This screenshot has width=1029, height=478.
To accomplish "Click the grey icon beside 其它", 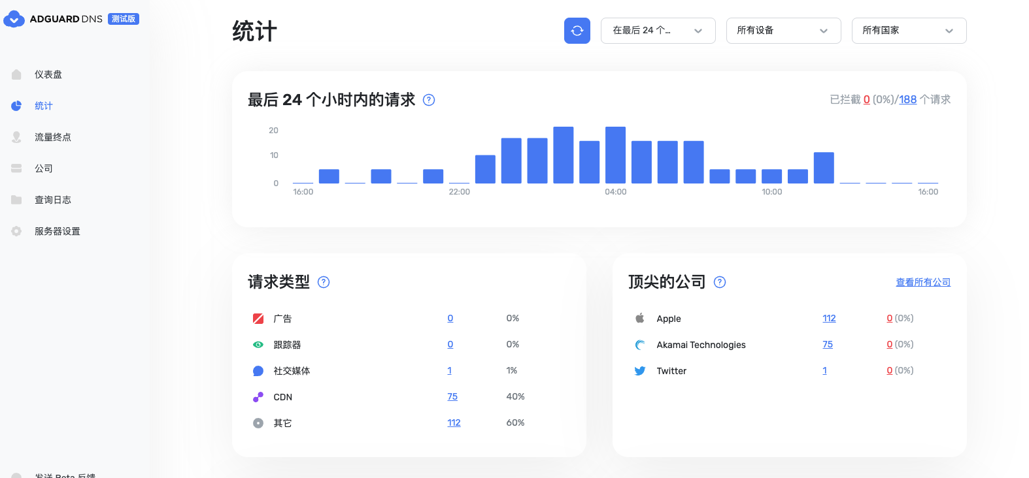I will click(258, 423).
